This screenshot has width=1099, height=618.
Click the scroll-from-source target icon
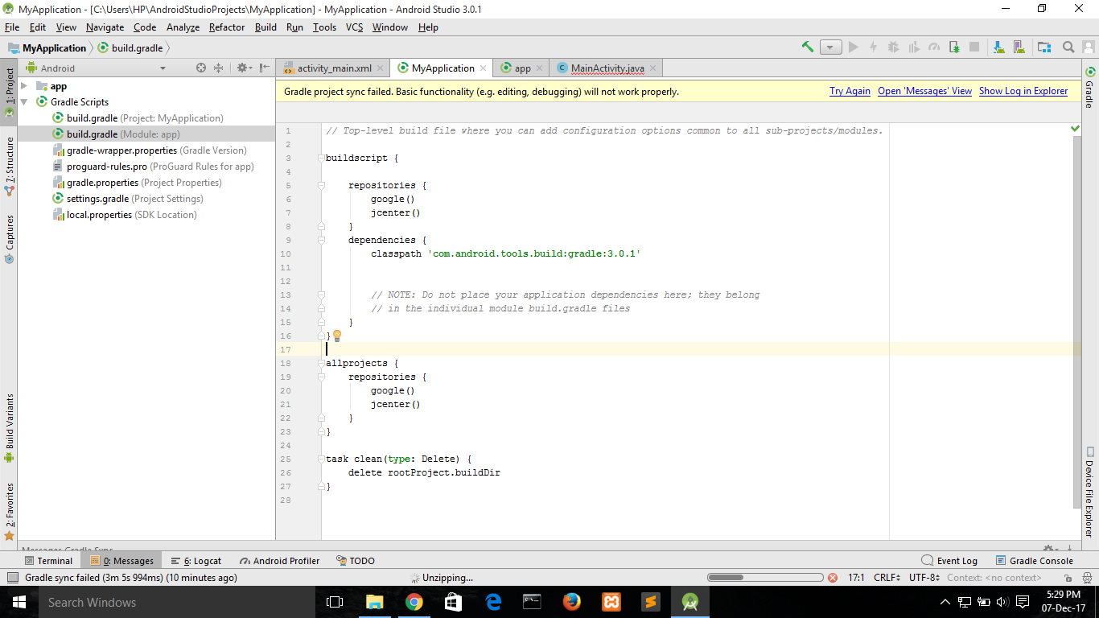201,68
